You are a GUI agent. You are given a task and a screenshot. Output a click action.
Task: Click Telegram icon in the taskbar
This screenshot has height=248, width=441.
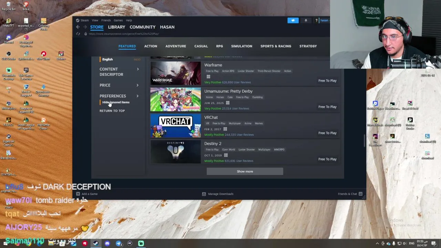pos(119,244)
